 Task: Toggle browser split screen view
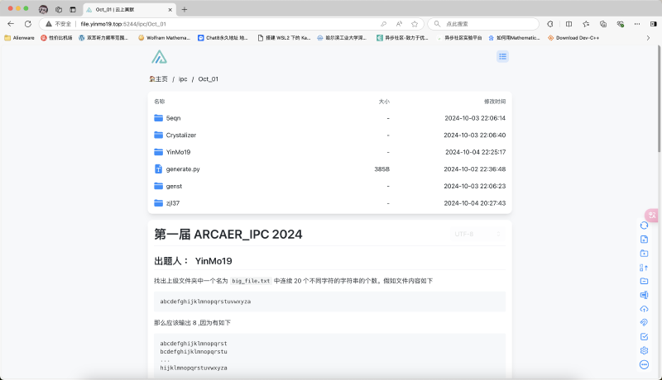tap(568, 24)
